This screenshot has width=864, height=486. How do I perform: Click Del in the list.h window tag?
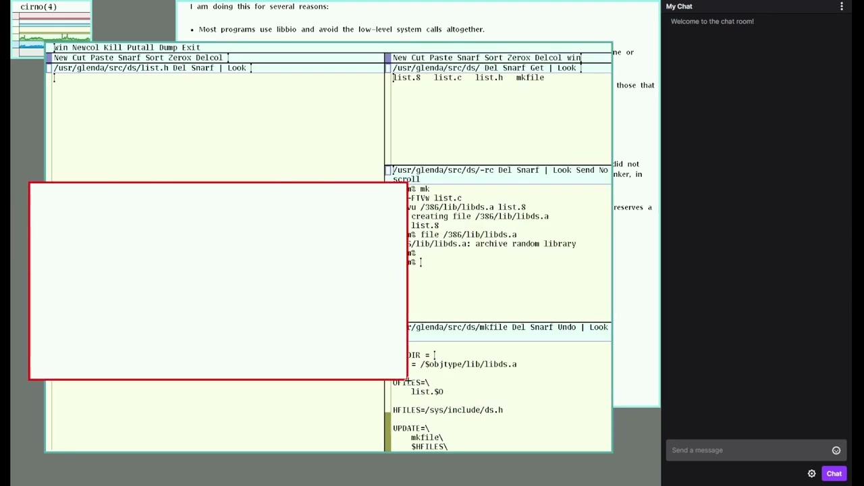click(180, 68)
